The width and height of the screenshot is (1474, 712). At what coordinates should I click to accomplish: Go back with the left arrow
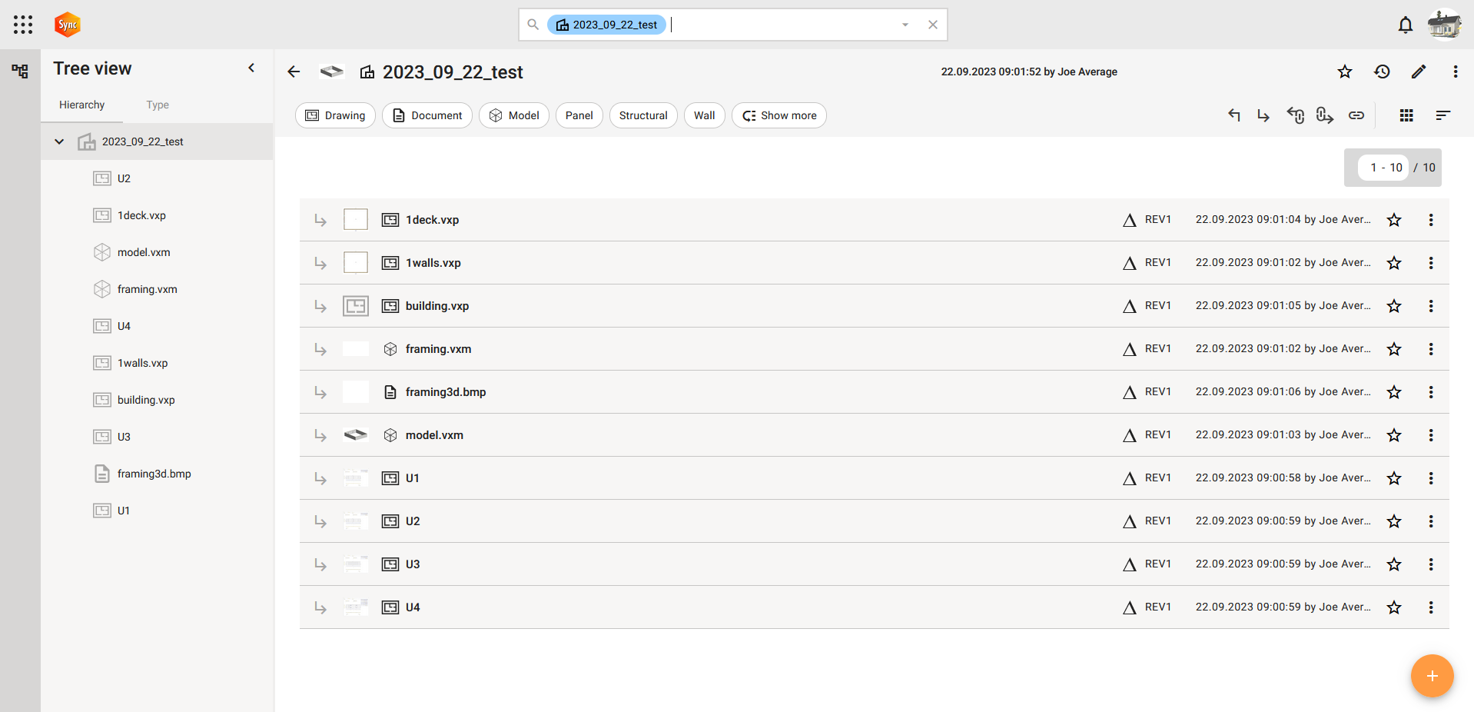click(x=294, y=72)
